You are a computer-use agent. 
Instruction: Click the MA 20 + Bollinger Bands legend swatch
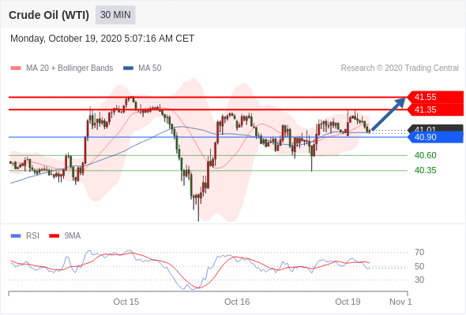coord(16,69)
